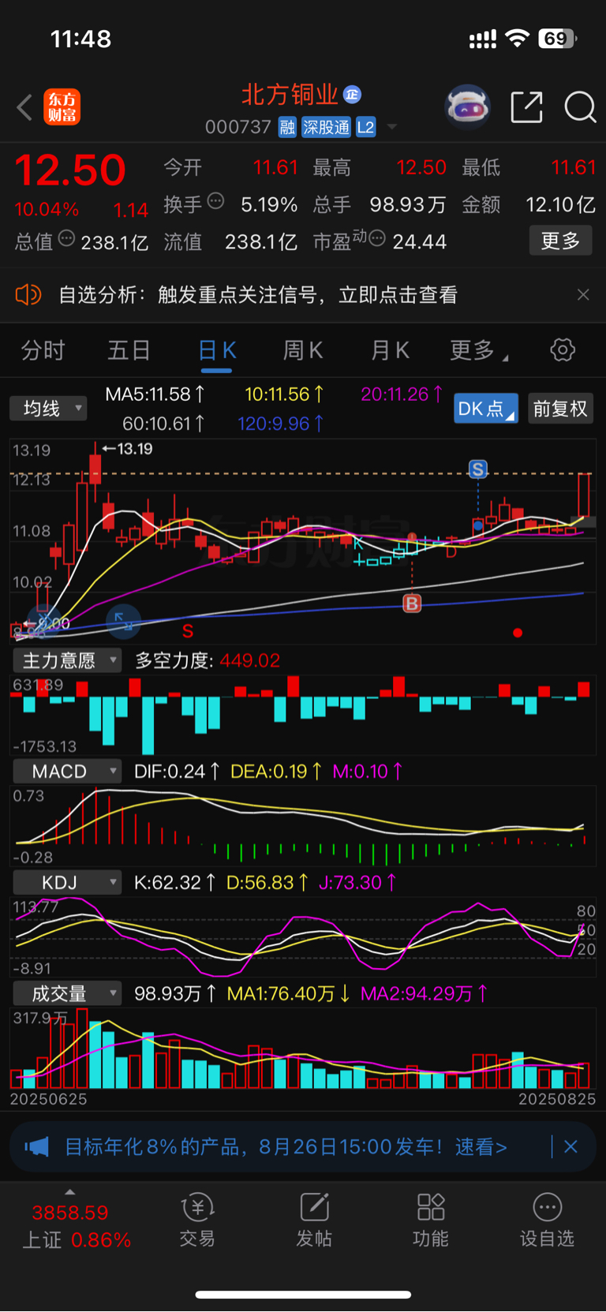Tap the verified badge beside 北方铜业

pos(353,95)
